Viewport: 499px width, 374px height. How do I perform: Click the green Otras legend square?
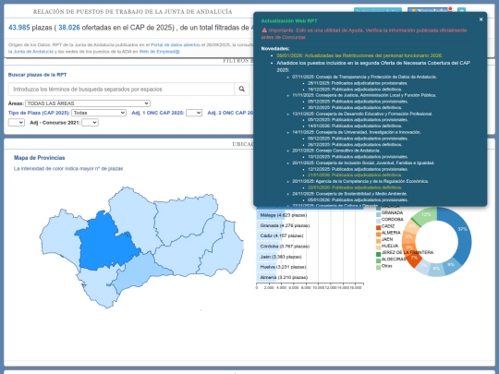click(x=378, y=267)
